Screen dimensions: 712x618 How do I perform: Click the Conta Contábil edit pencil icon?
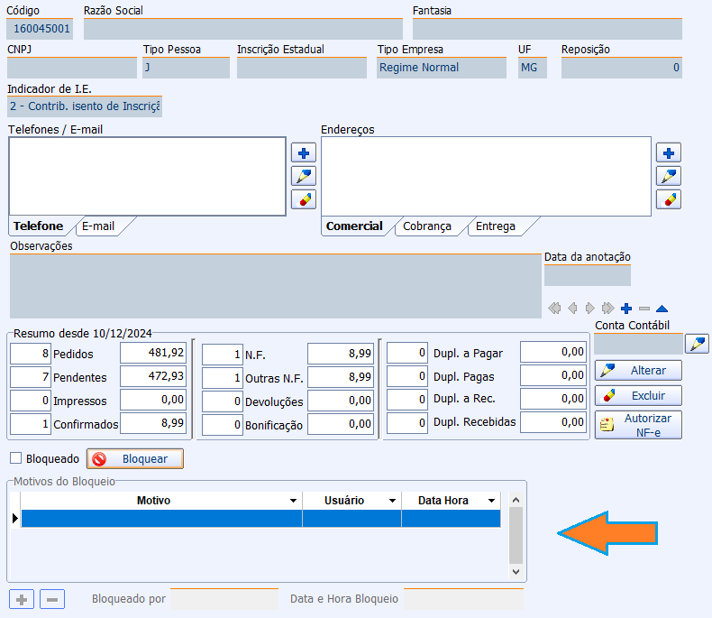pyautogui.click(x=697, y=344)
